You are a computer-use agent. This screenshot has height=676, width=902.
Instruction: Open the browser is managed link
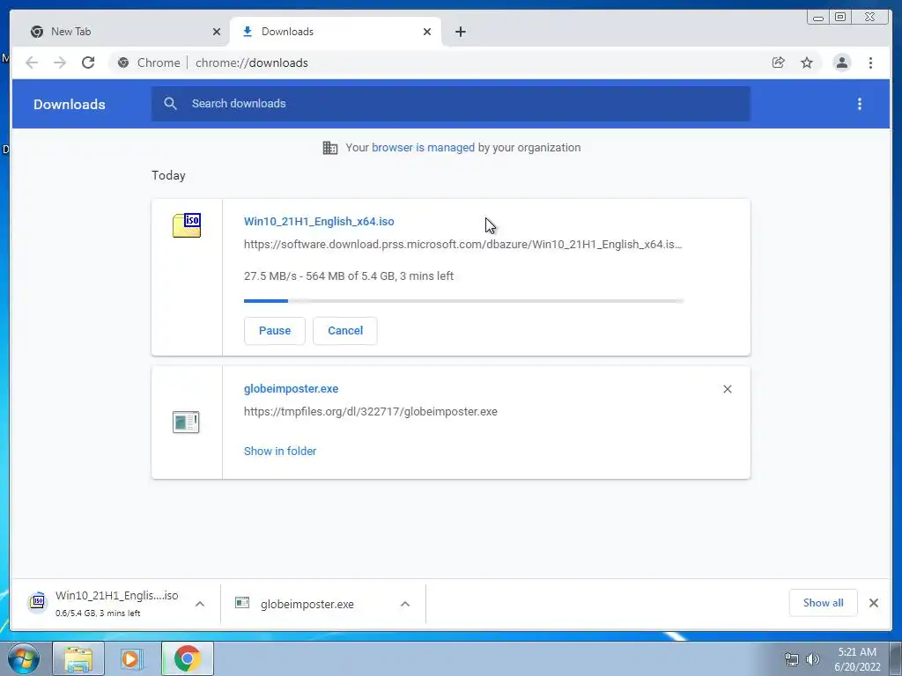423,148
